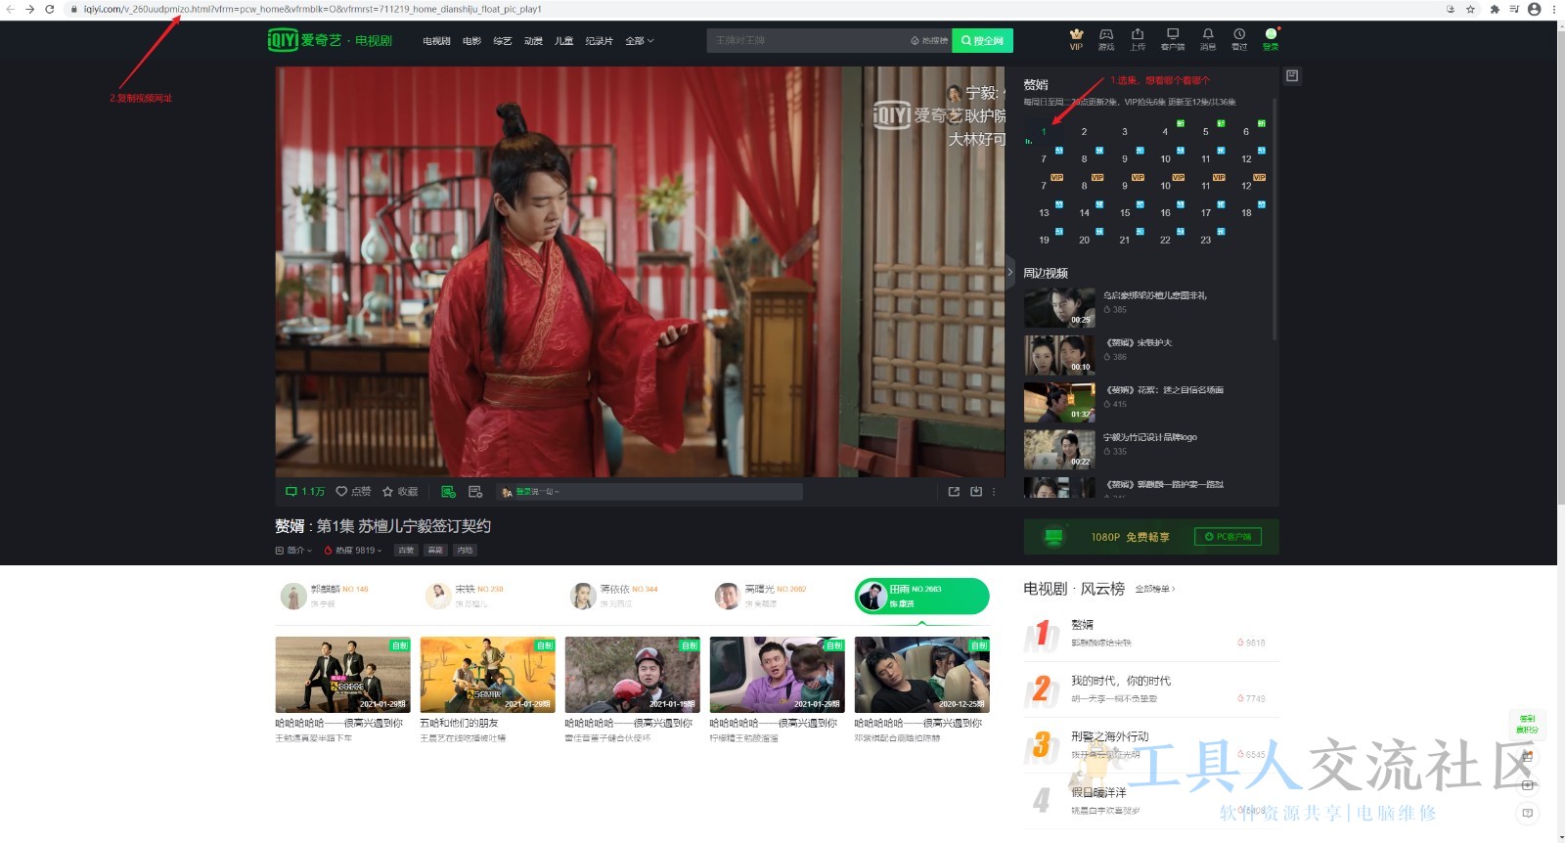Click the browser address bar URL
The height and width of the screenshot is (843, 1565).
pos(312,9)
